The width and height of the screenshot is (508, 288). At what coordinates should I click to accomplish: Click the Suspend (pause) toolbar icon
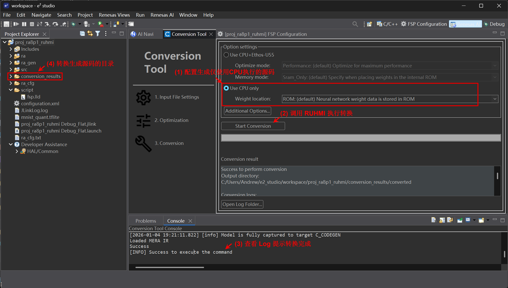pyautogui.click(x=24, y=24)
